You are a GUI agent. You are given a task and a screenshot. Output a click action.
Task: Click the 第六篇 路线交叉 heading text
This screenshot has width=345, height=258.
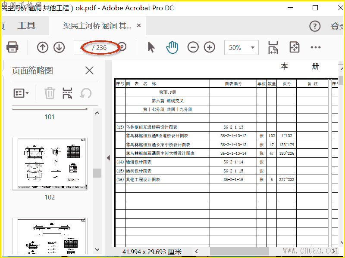167,101
